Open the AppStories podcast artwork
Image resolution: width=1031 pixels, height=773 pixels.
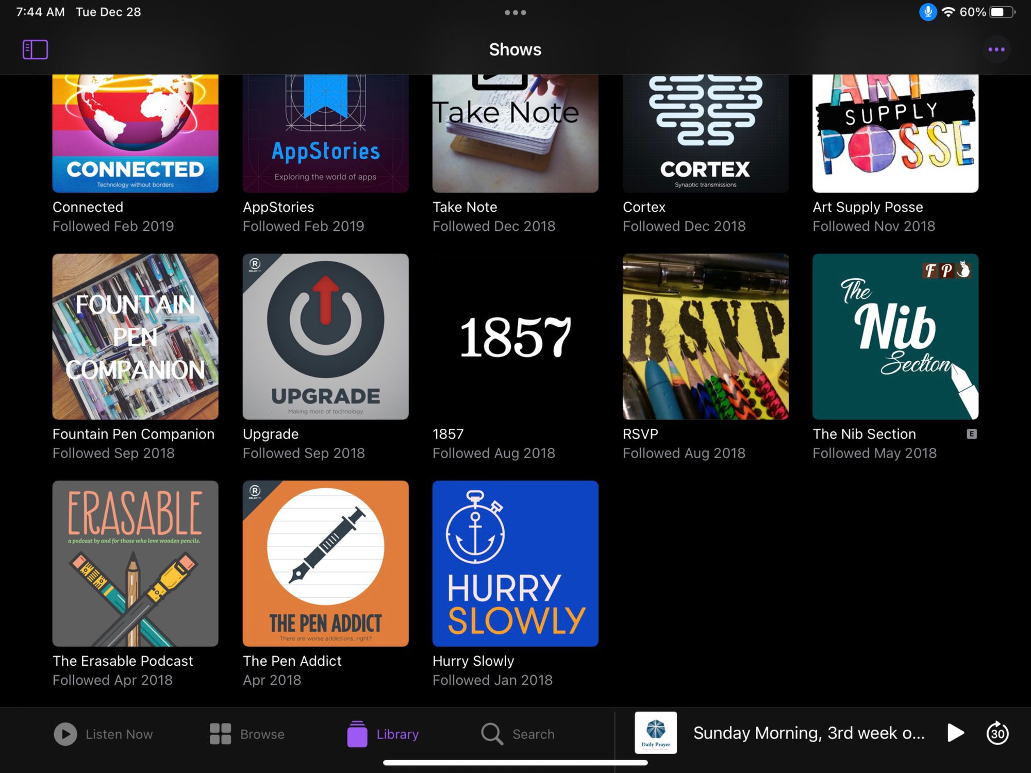tap(325, 133)
